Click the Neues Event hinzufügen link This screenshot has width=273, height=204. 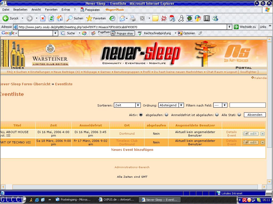tap(132, 150)
